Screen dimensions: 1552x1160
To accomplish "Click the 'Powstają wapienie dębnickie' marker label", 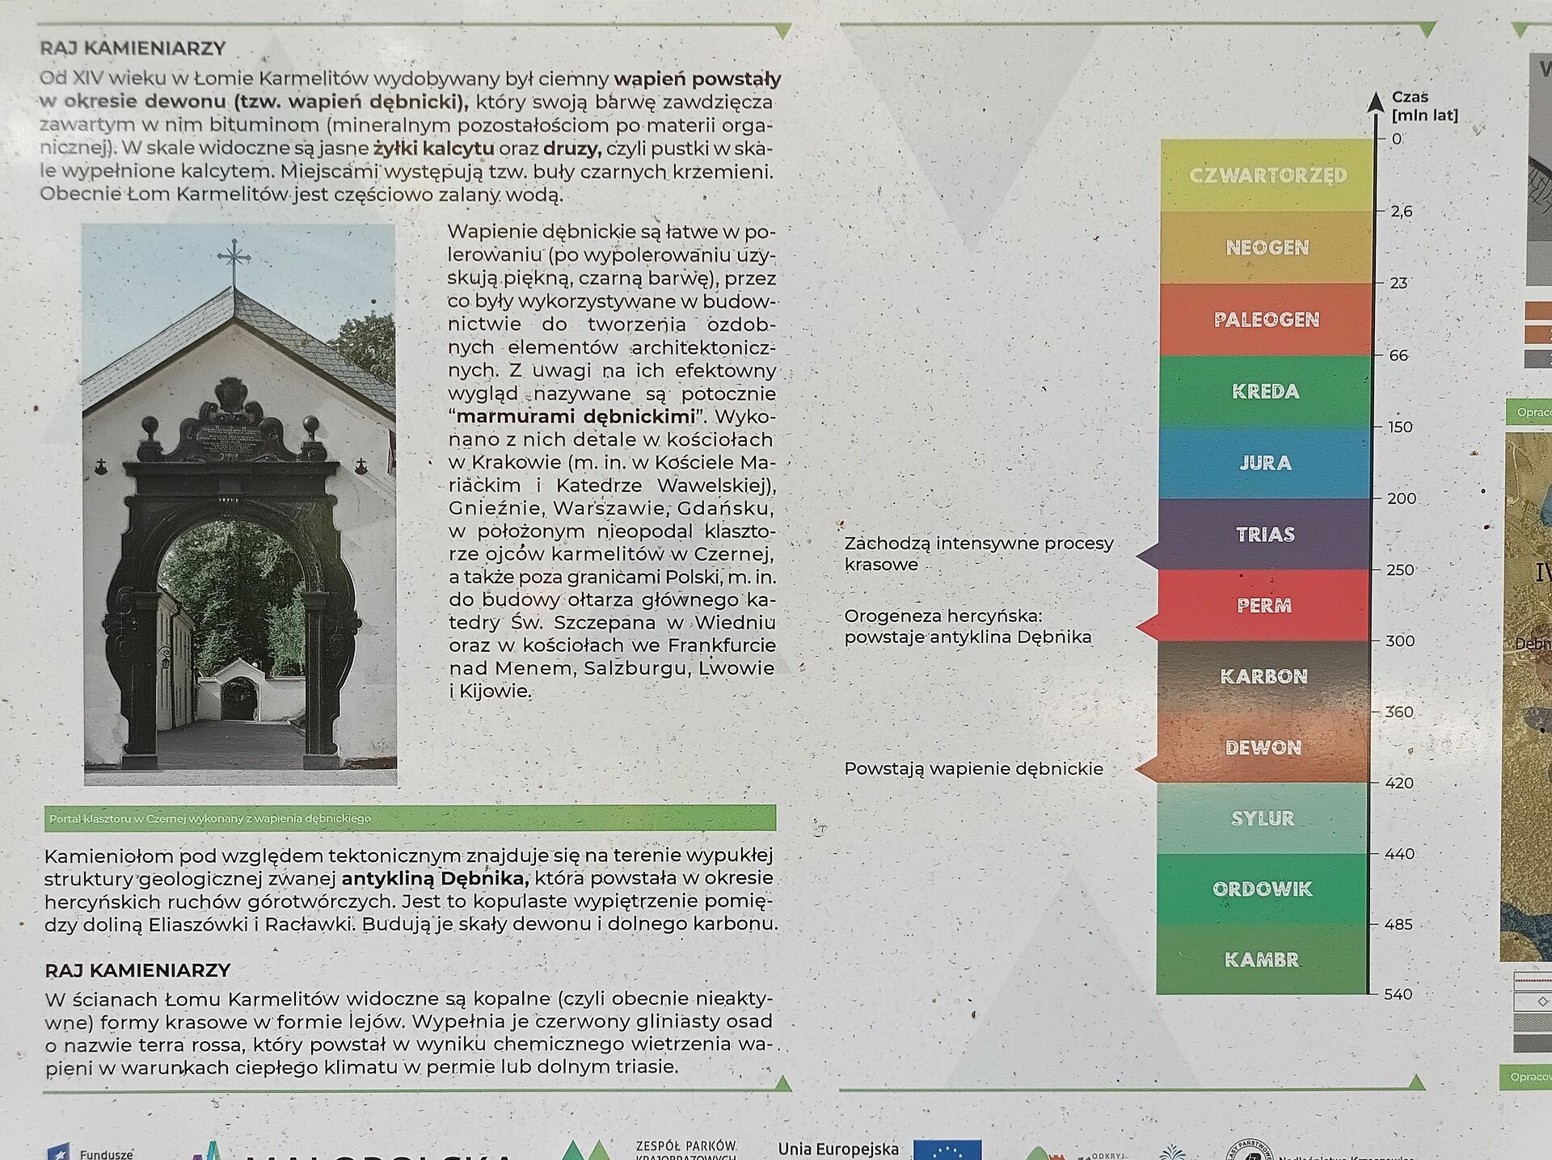I will pyautogui.click(x=973, y=768).
